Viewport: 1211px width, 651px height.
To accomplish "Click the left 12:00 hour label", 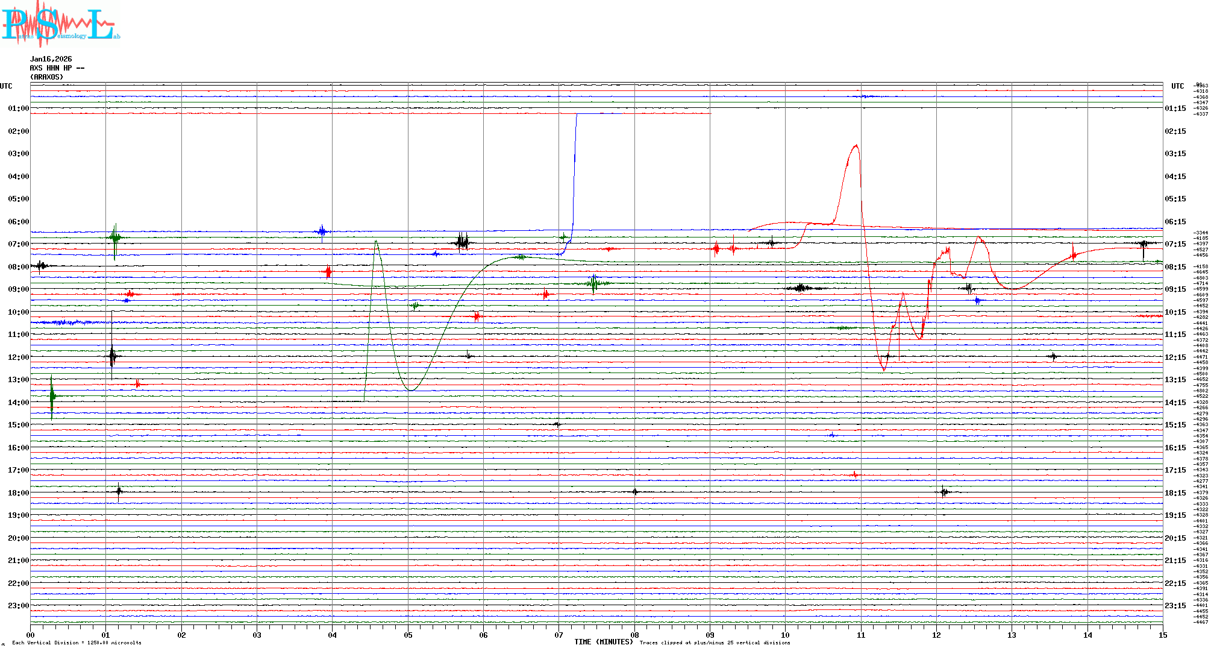I will [x=18, y=357].
